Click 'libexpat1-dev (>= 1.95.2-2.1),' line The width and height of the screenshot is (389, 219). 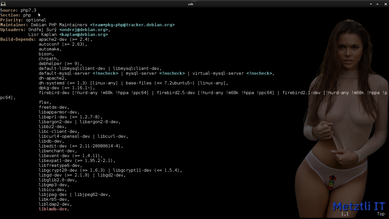[77, 161]
